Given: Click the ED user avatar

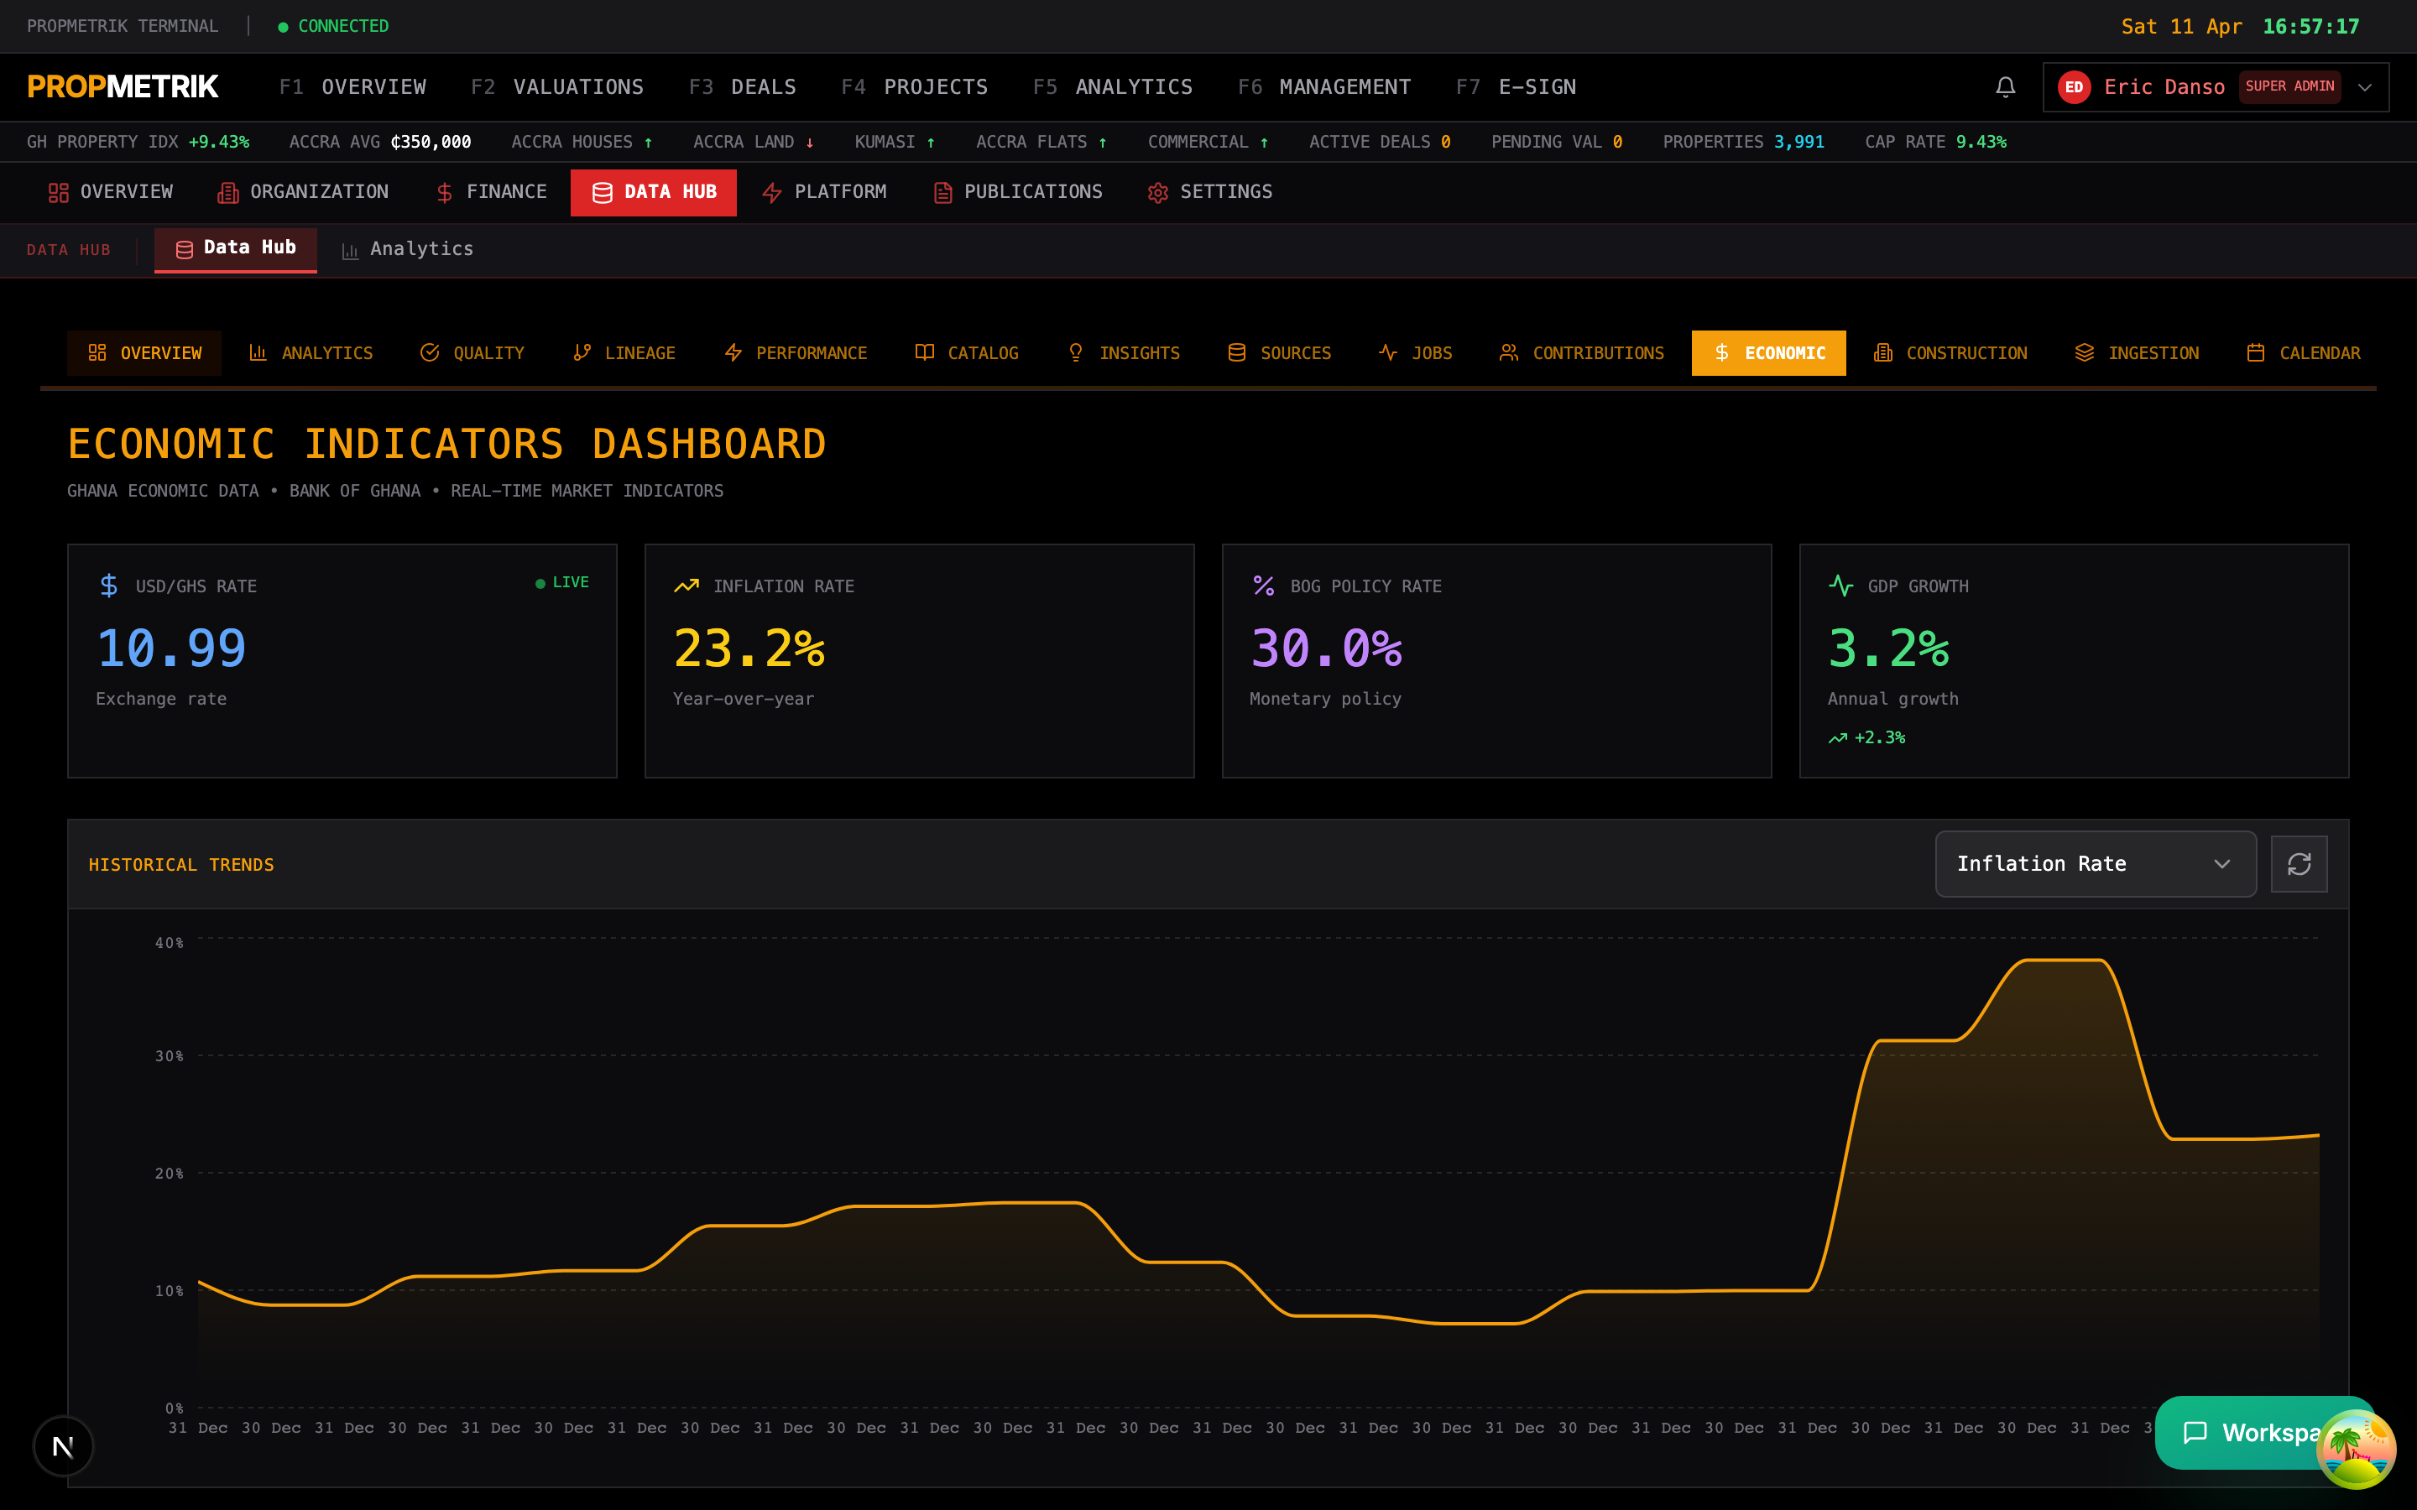Looking at the screenshot, I should pos(2074,87).
